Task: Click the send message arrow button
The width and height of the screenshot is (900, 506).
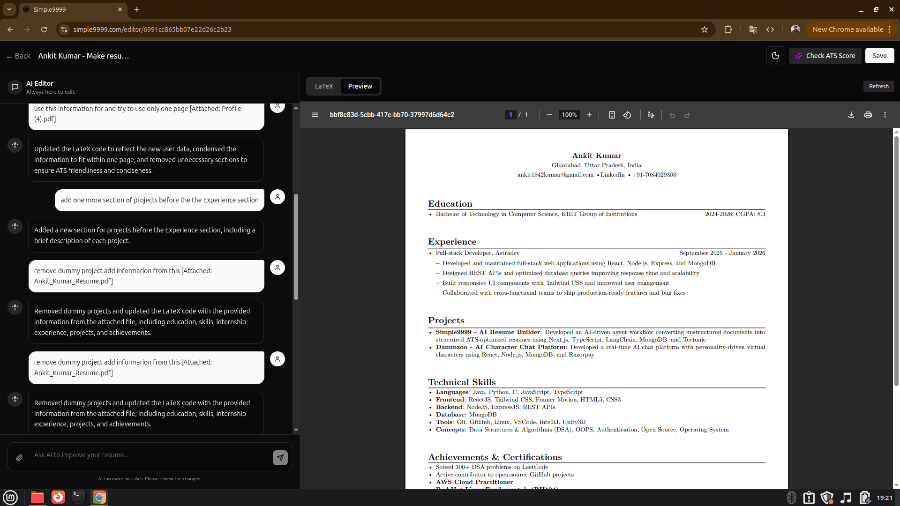Action: [x=280, y=457]
